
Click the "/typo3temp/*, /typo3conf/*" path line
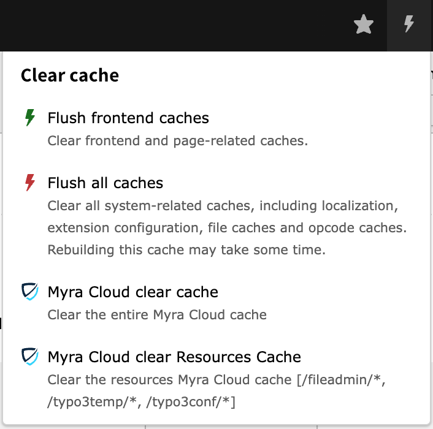[x=142, y=402]
